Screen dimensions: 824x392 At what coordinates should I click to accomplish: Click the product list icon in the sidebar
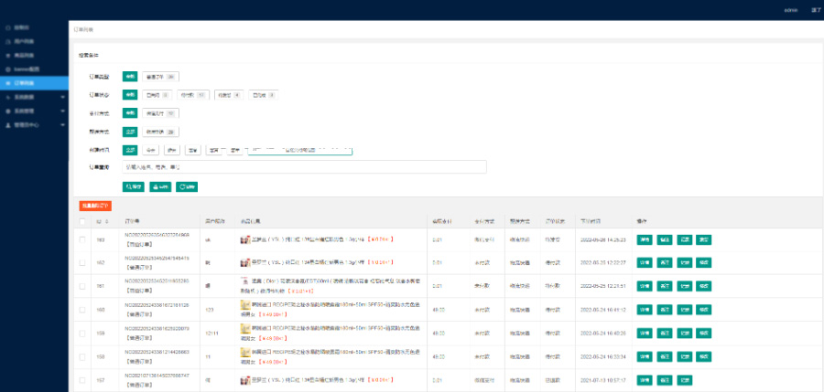(x=6, y=56)
